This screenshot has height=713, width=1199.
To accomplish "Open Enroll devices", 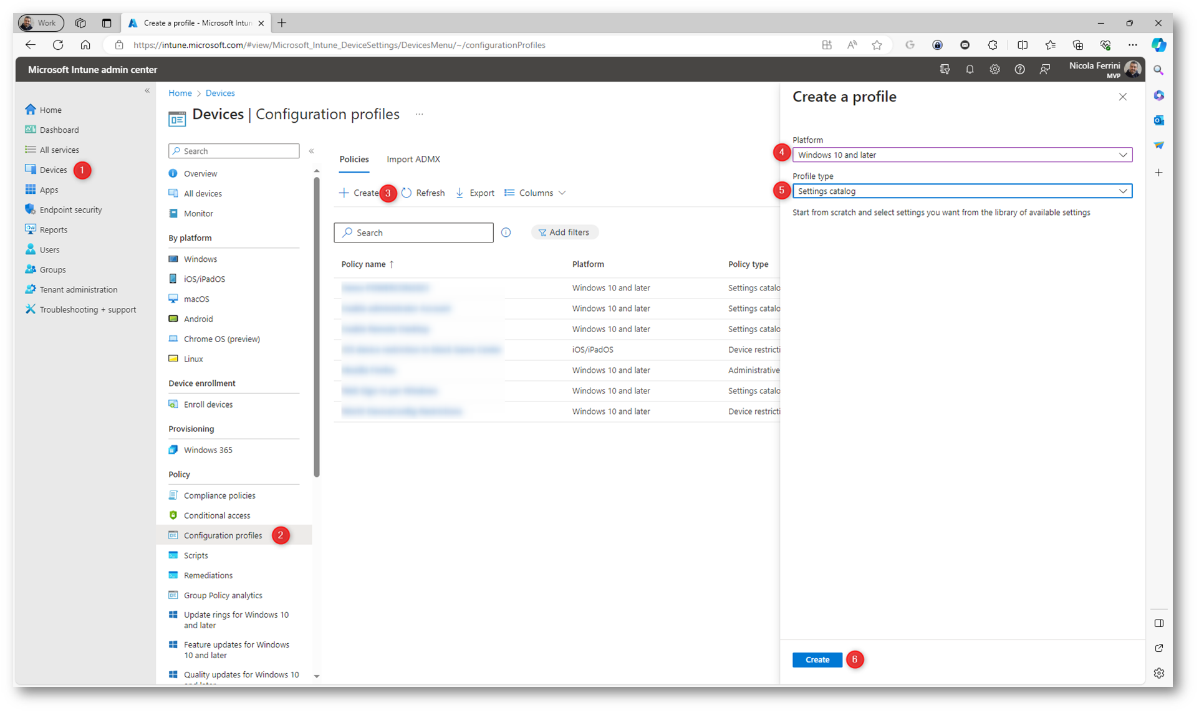I will (x=201, y=404).
